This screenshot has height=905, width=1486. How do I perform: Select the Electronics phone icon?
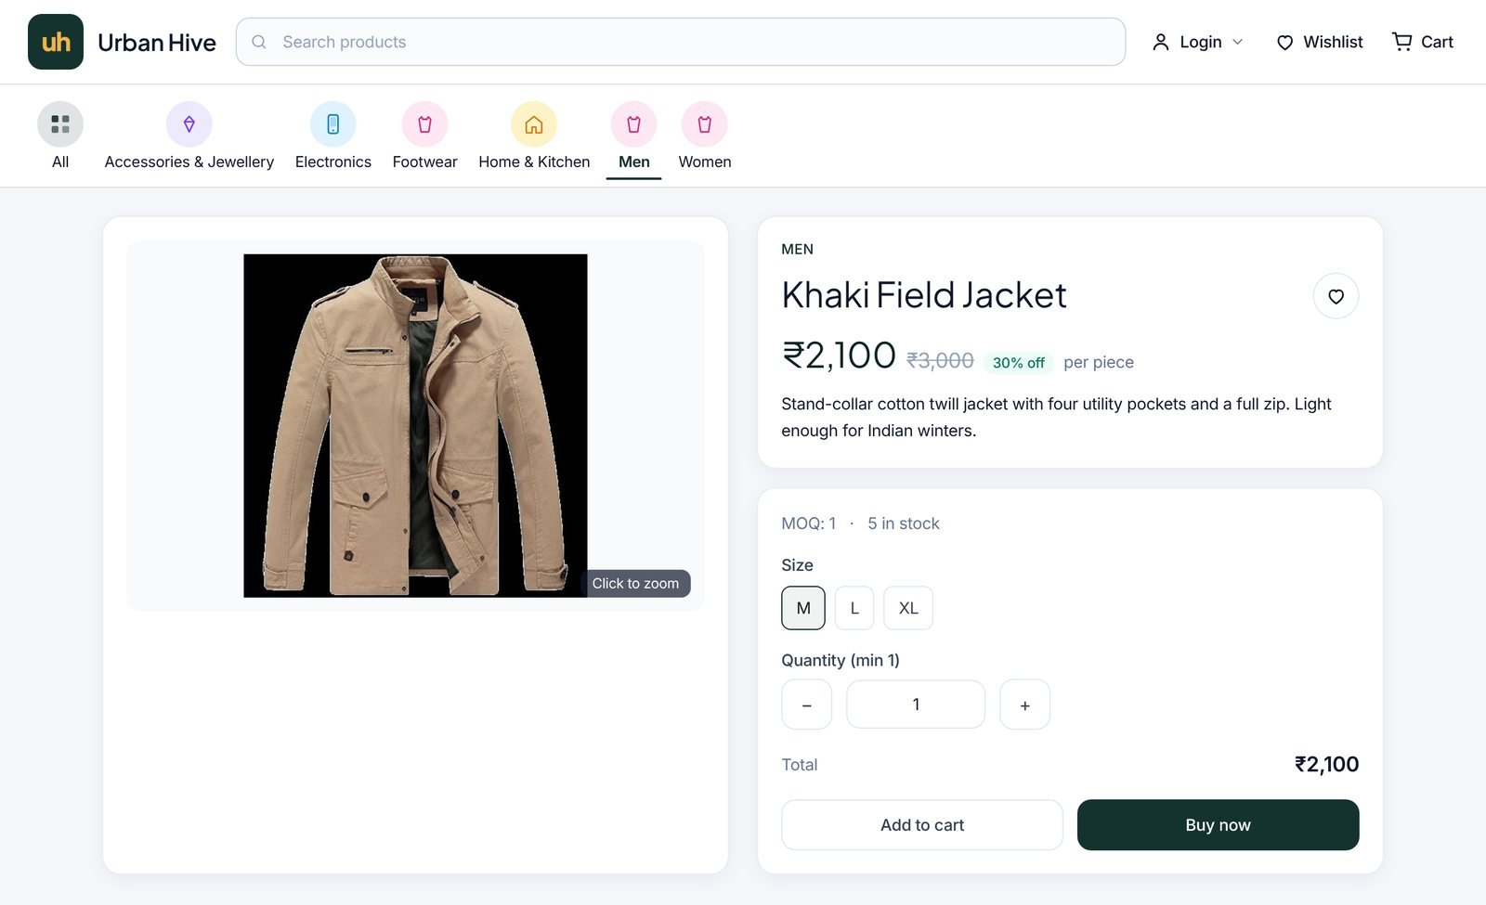[333, 124]
